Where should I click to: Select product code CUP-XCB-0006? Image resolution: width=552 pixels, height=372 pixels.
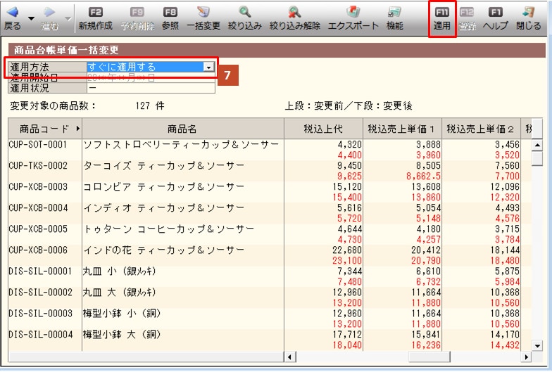38,250
